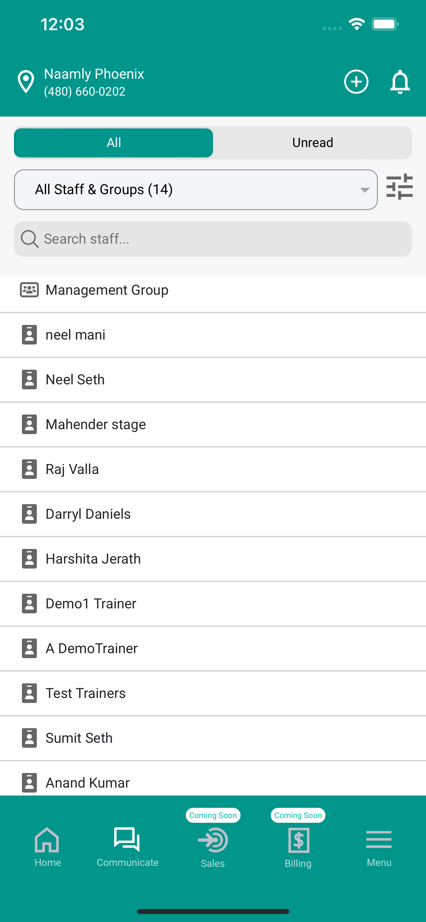The image size is (426, 922).
Task: Switch to the Unread messages toggle
Action: (x=312, y=143)
